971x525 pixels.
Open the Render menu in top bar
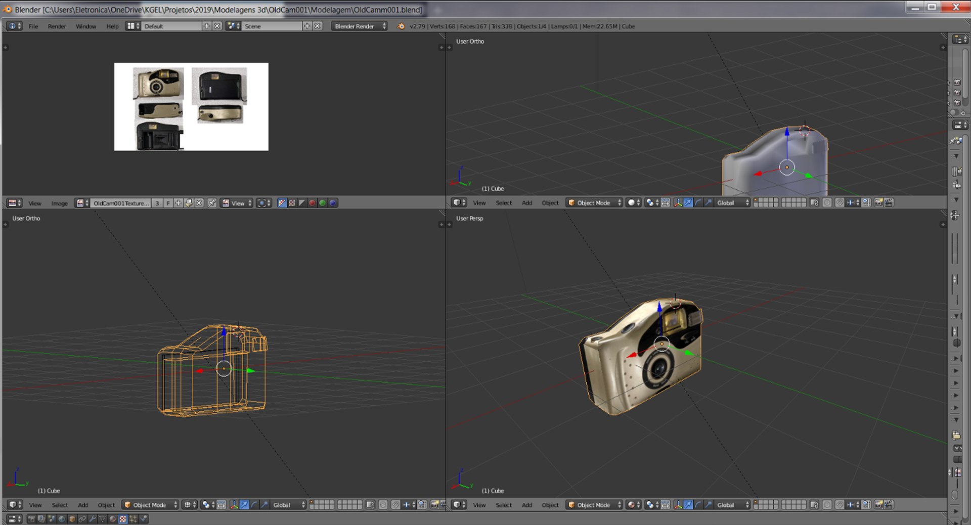(x=57, y=26)
